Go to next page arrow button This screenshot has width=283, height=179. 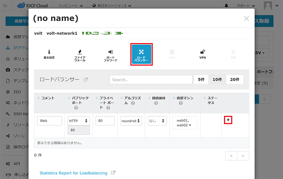click(243, 156)
